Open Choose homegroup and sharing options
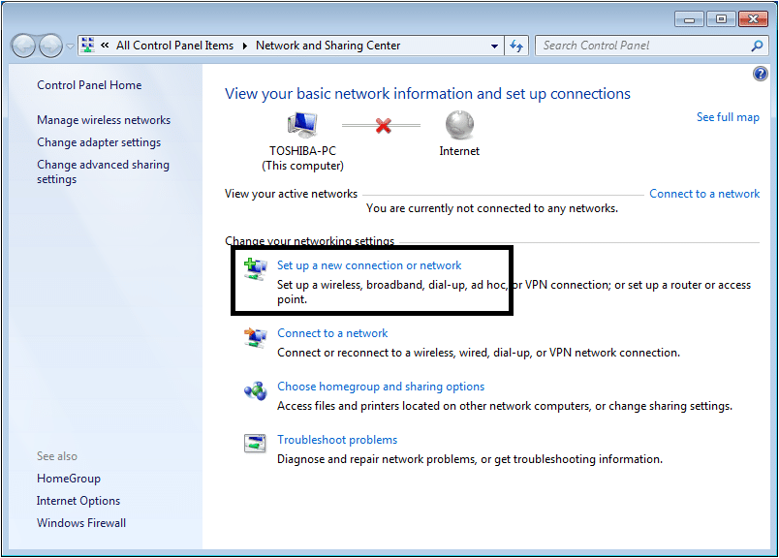The height and width of the screenshot is (558, 779). point(381,387)
